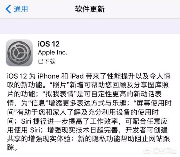Tap the blue back chevron arrow

8,9
